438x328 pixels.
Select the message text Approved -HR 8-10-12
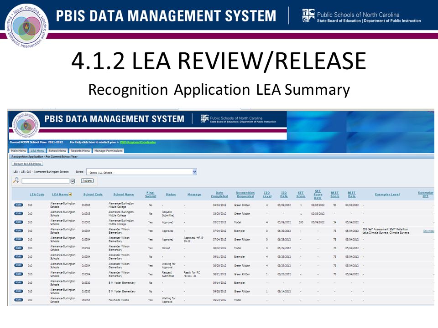coord(193,239)
